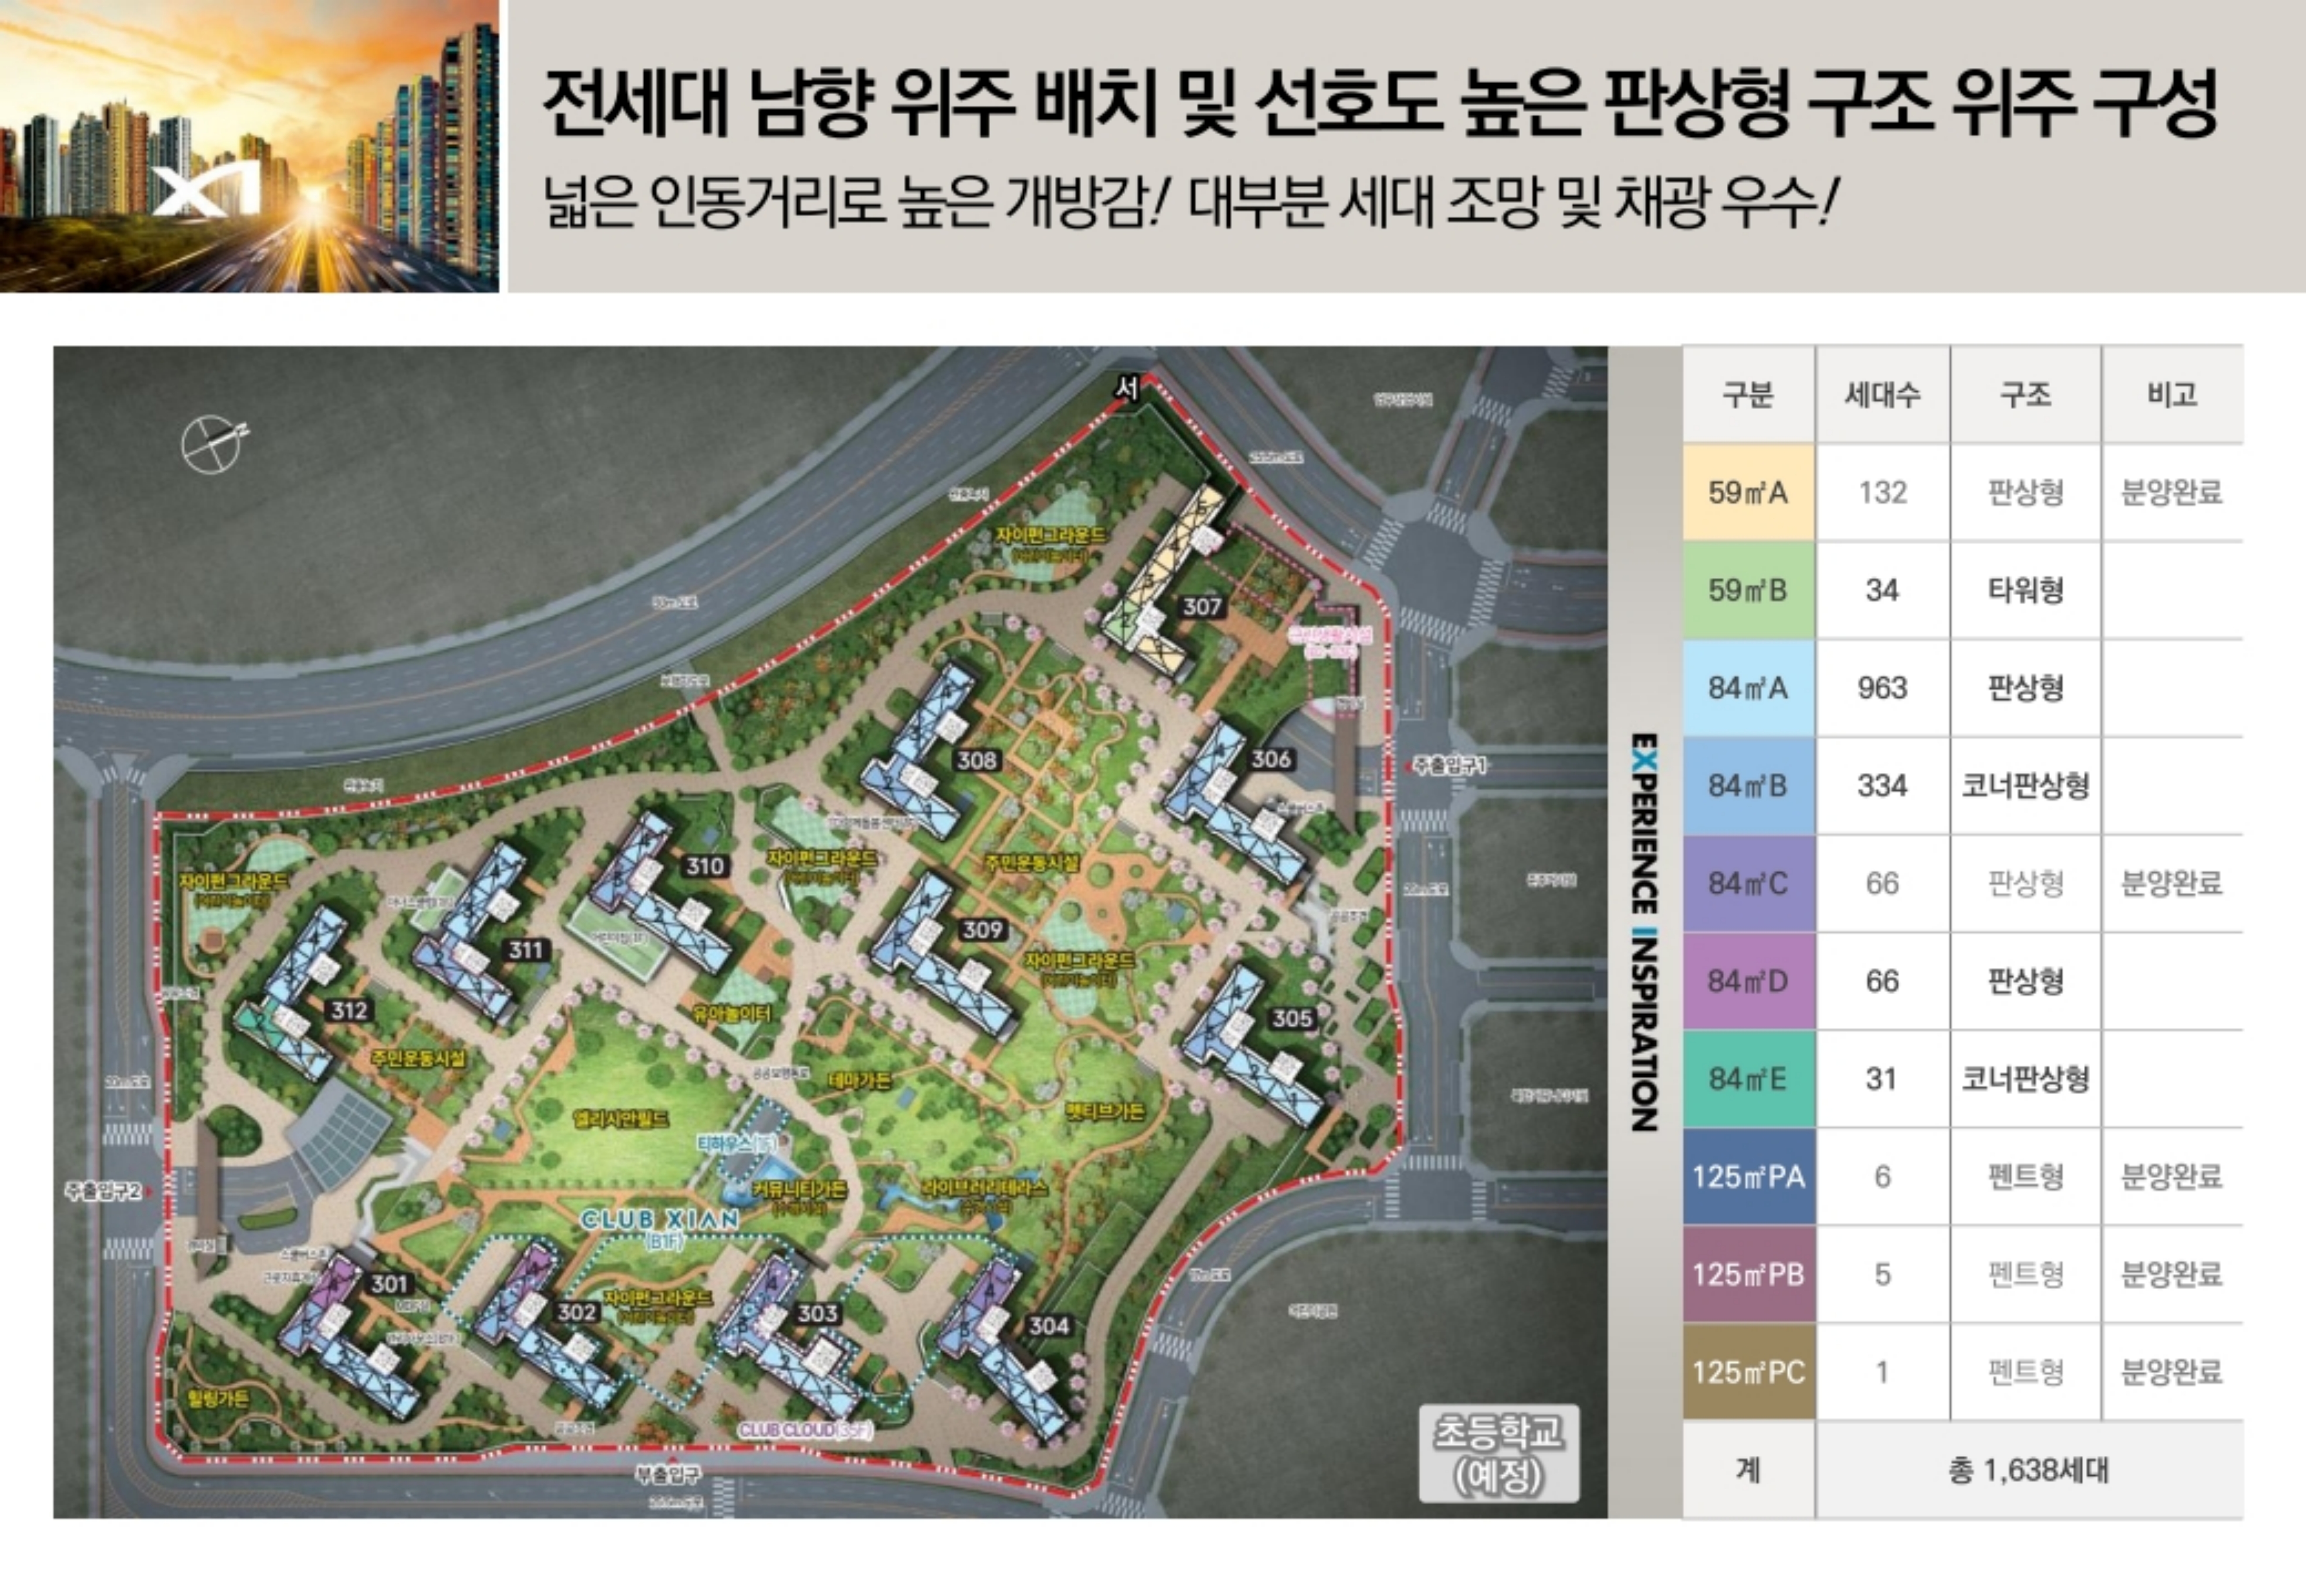Click the EXPERIENCE INSPIRATION vertical text
The width and height of the screenshot is (2306, 1596).
(x=1644, y=932)
